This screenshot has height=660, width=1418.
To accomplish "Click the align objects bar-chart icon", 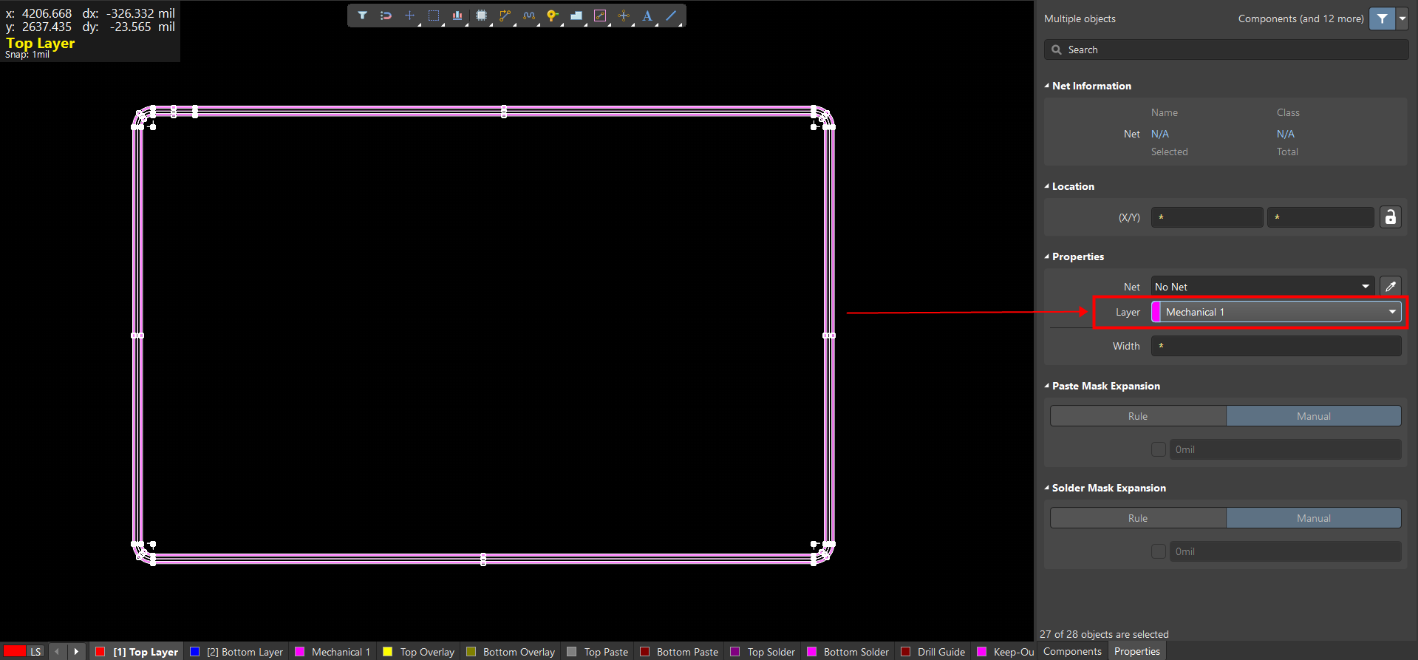I will pyautogui.click(x=457, y=16).
